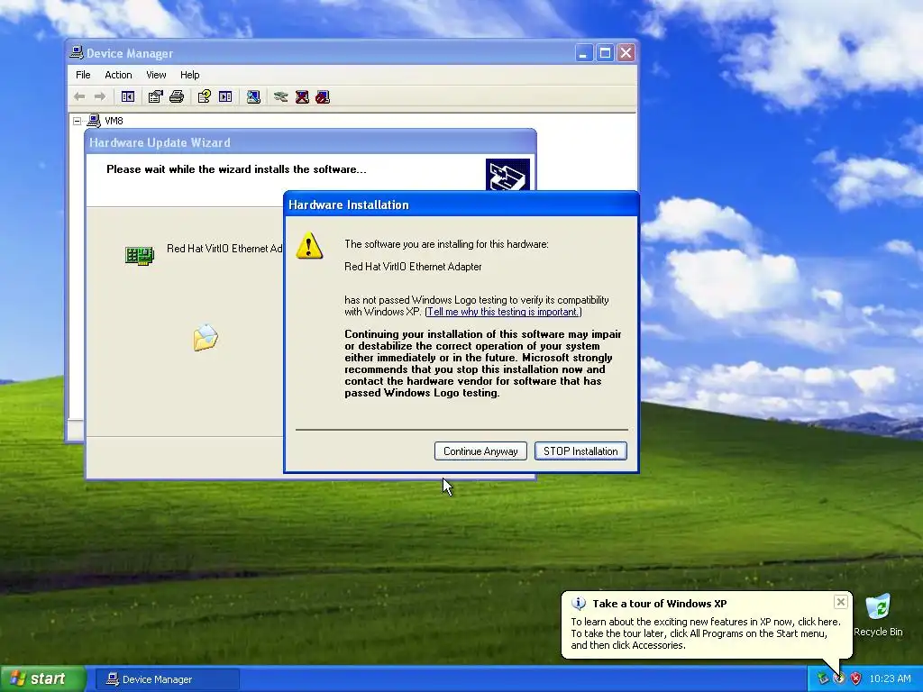Click the Hardware Update Wizard banner icon
923x692 pixels.
pyautogui.click(x=507, y=175)
